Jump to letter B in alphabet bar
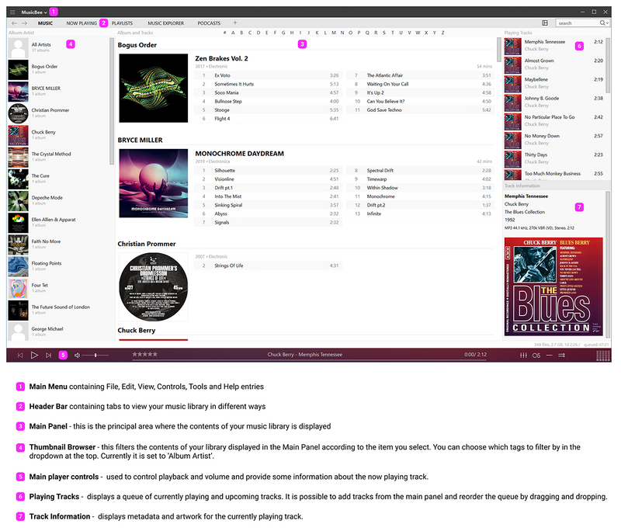This screenshot has height=531, width=621. [x=241, y=33]
